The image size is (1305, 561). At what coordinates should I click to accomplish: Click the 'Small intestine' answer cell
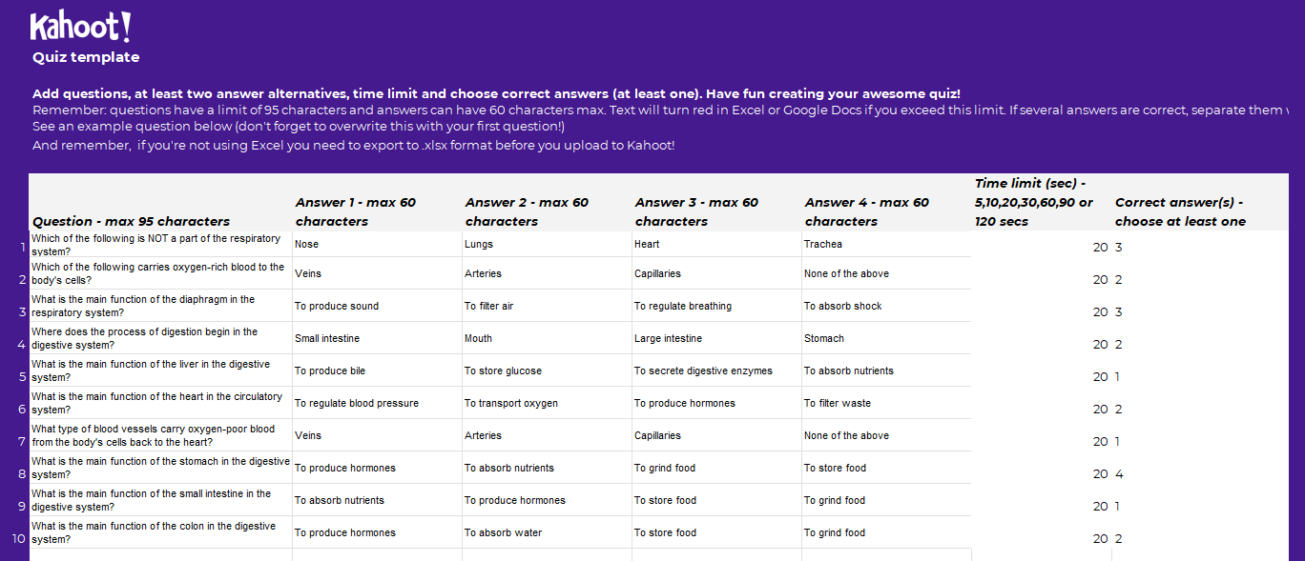click(x=377, y=338)
